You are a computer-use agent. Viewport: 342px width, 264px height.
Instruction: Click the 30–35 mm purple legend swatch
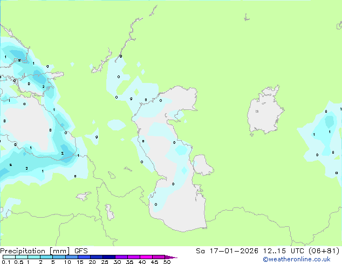(121, 257)
